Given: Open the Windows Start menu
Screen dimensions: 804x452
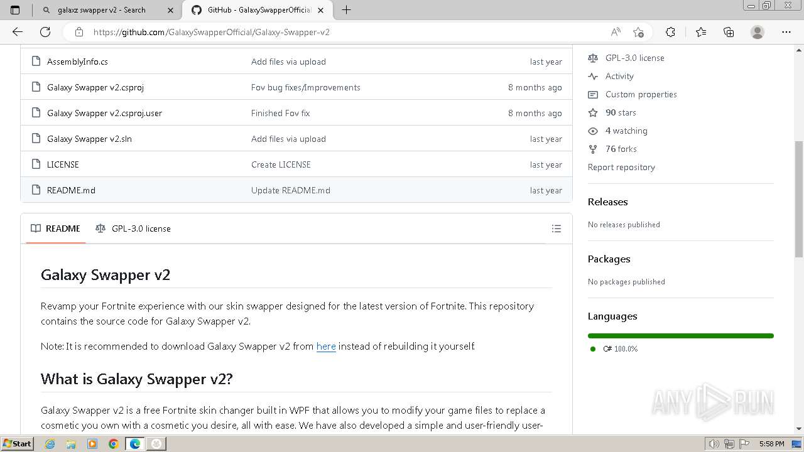Looking at the screenshot, I should point(18,444).
